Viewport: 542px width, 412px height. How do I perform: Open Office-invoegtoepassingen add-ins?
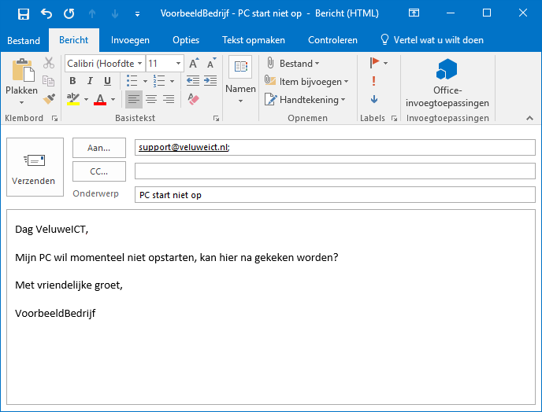pos(447,83)
